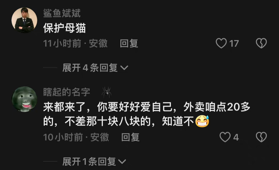279x170 pixels.
Task: Dislike the 保护母猫 comment via broken heart
Action: (x=261, y=43)
